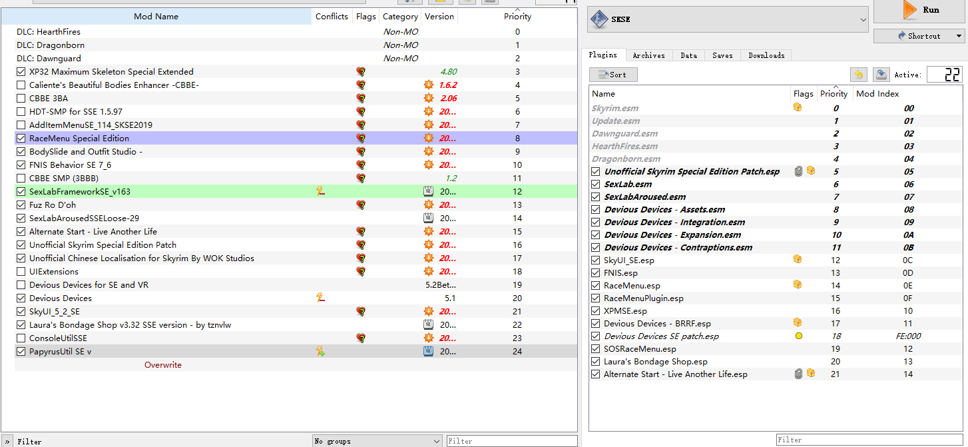Screen dimensions: 968x447
Task: Click the Active plugin counter display
Action: pos(944,75)
